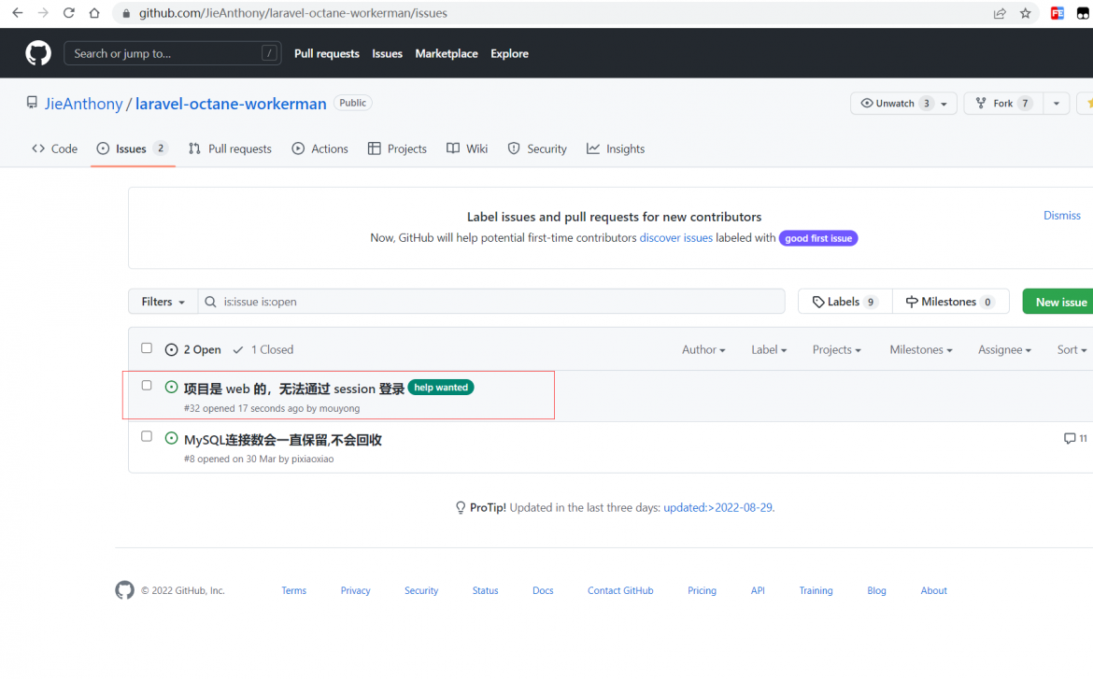This screenshot has height=679, width=1093.
Task: Fork the repository
Action: pos(1003,103)
